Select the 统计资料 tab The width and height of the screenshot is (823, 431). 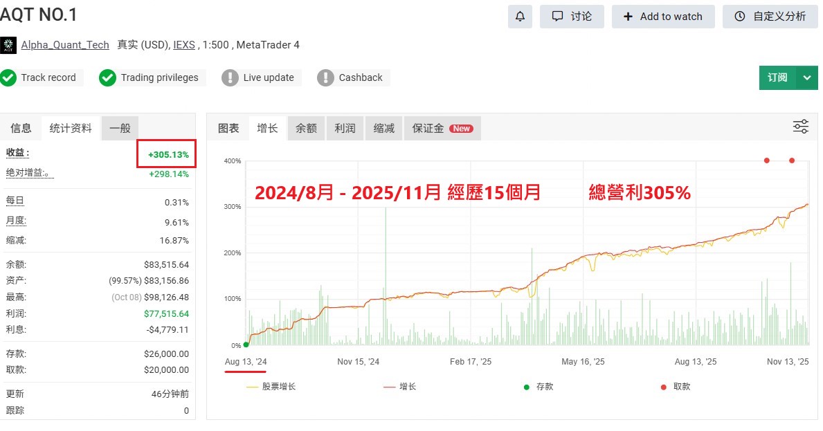point(71,128)
